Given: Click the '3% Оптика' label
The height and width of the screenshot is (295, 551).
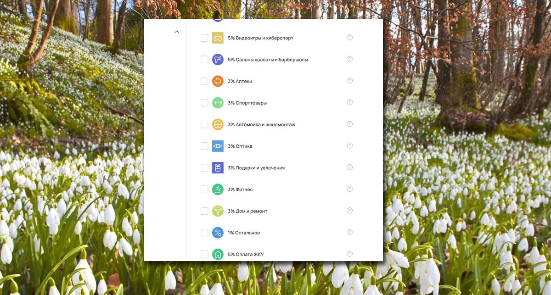Looking at the screenshot, I should [x=240, y=146].
